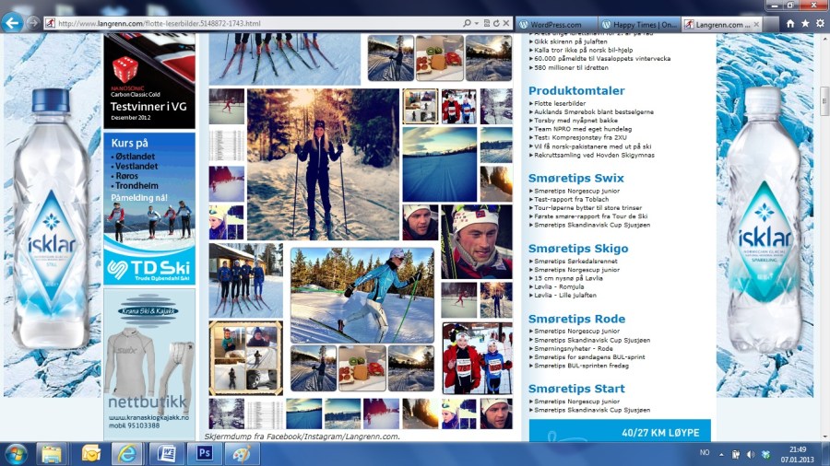This screenshot has width=830, height=466.
Task: Click the Smøretips Skigo heading
Action: [577, 248]
